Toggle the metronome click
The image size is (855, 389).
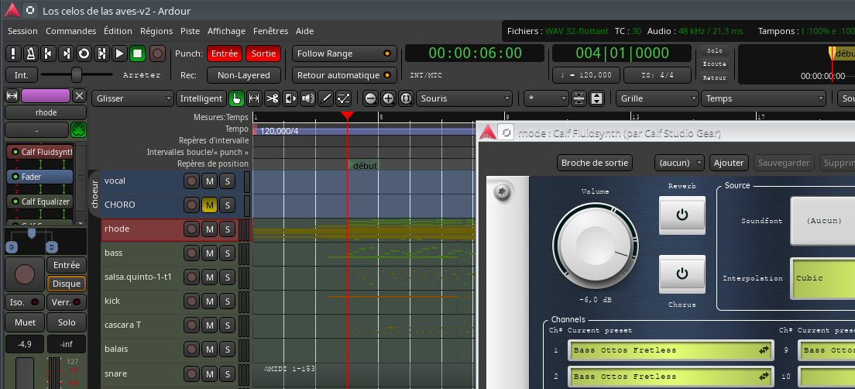(x=30, y=53)
